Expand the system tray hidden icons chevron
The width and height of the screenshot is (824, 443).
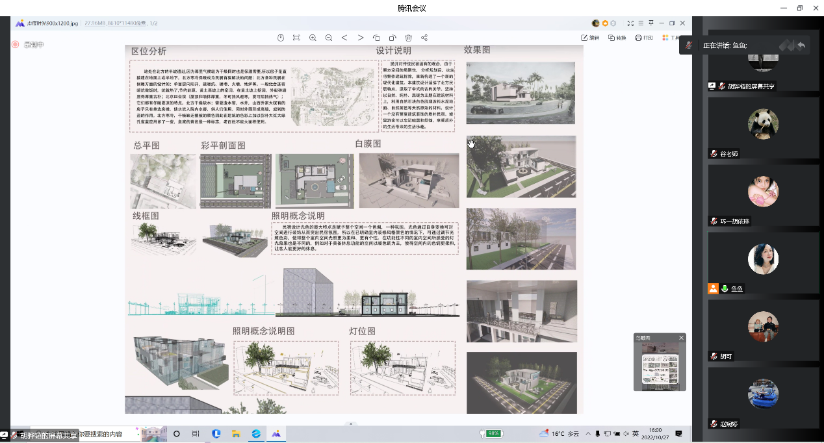tap(588, 433)
